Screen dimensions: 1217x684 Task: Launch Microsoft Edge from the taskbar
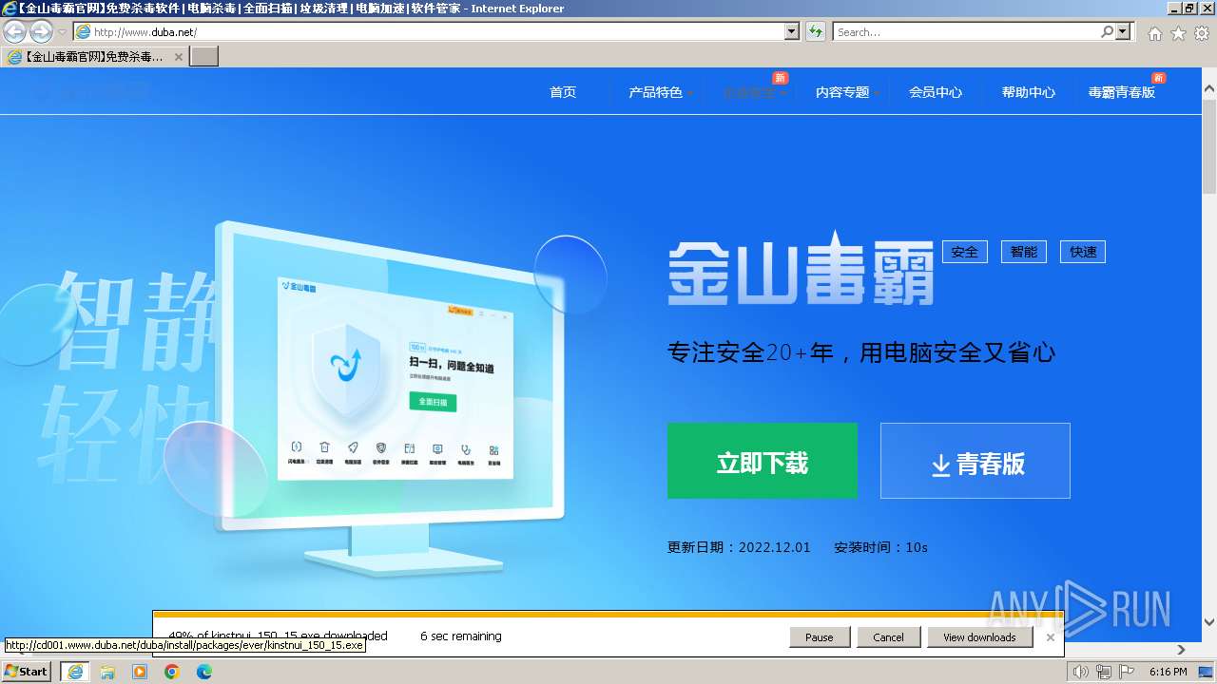(x=204, y=672)
